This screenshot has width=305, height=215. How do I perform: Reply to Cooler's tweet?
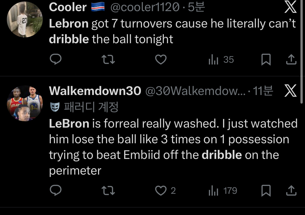coord(55,60)
